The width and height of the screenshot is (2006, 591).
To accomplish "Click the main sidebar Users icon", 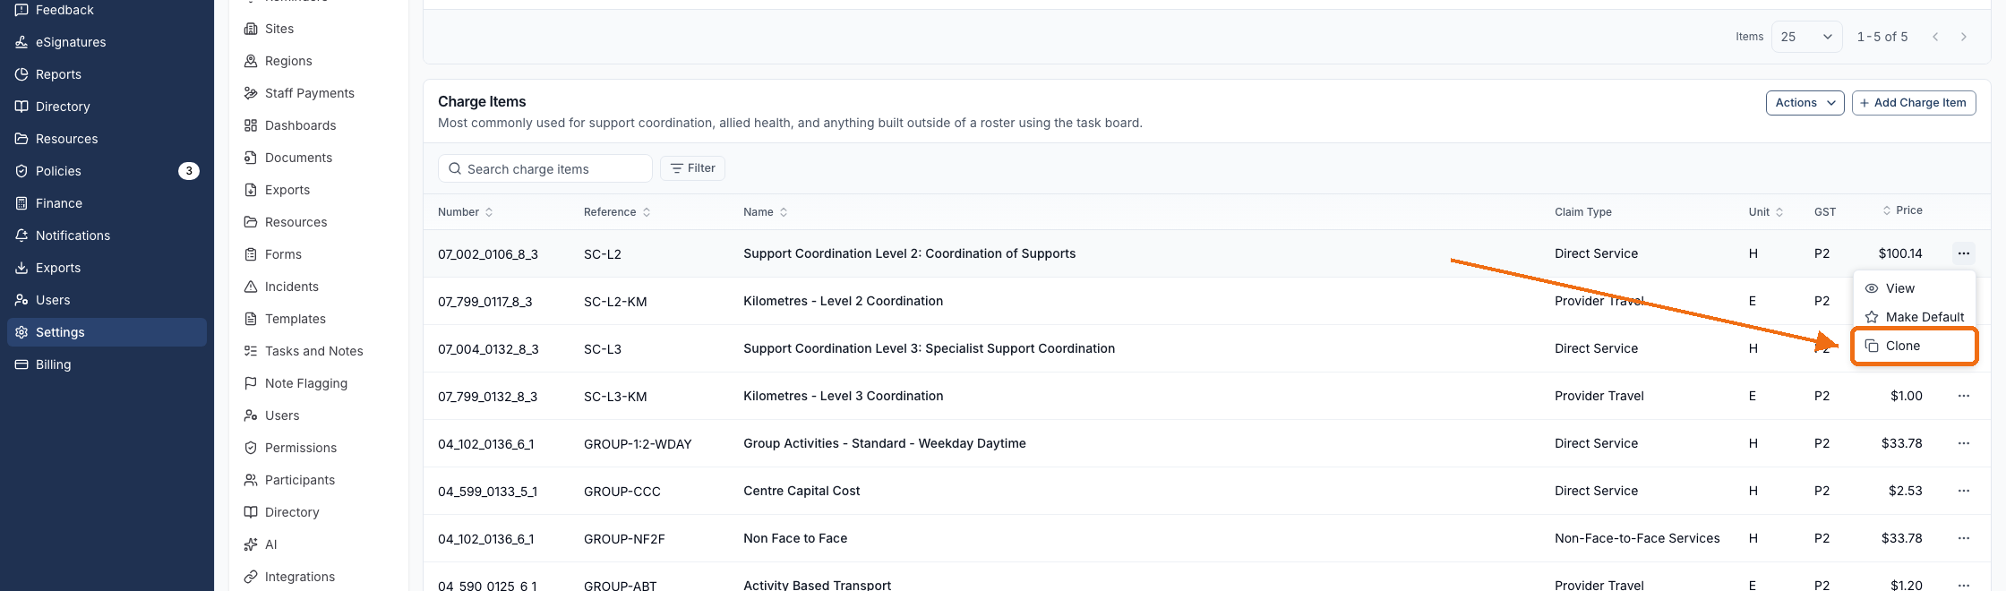I will (21, 300).
